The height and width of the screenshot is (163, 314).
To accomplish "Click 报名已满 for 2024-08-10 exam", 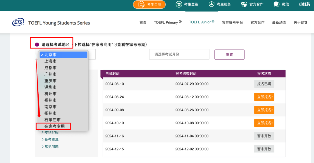I will click(264, 84).
